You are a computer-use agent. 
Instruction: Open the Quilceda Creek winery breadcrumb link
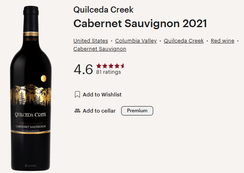point(184,41)
